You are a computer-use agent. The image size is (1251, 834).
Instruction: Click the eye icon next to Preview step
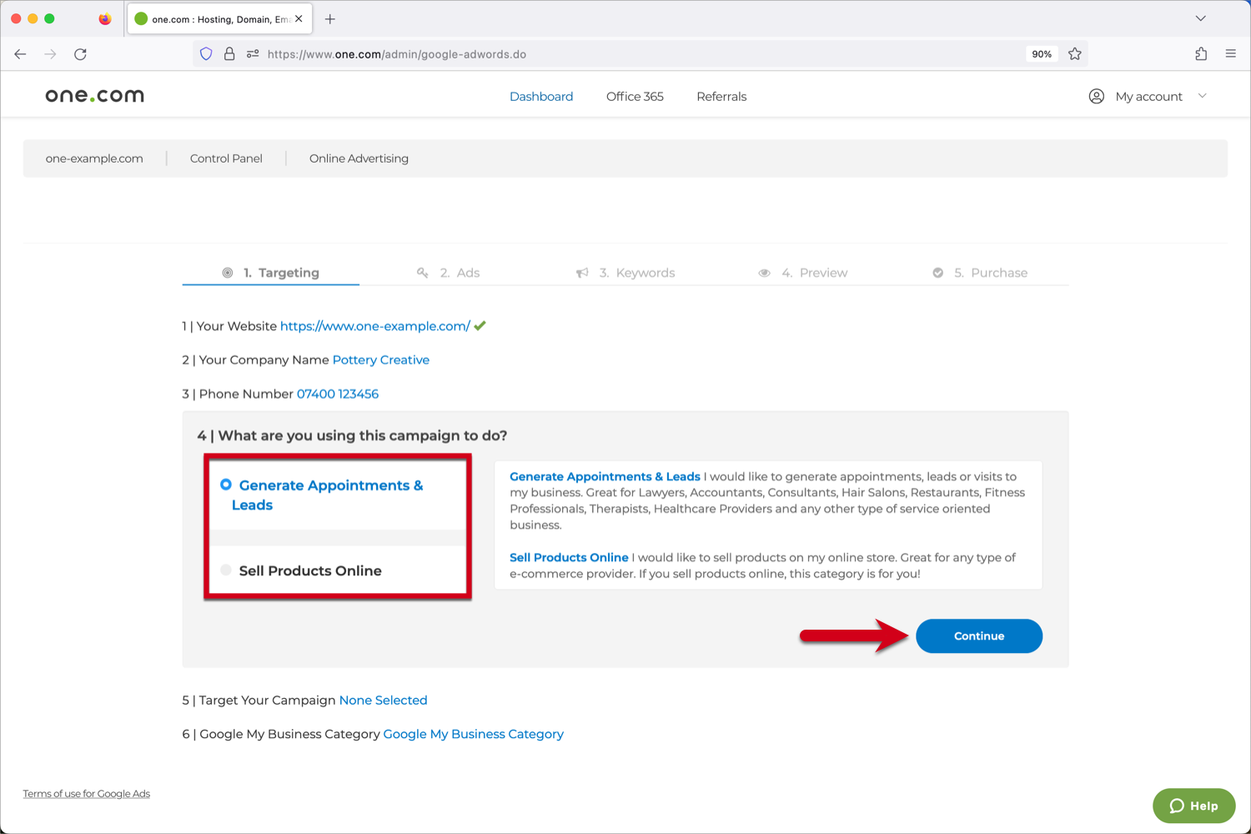(764, 272)
